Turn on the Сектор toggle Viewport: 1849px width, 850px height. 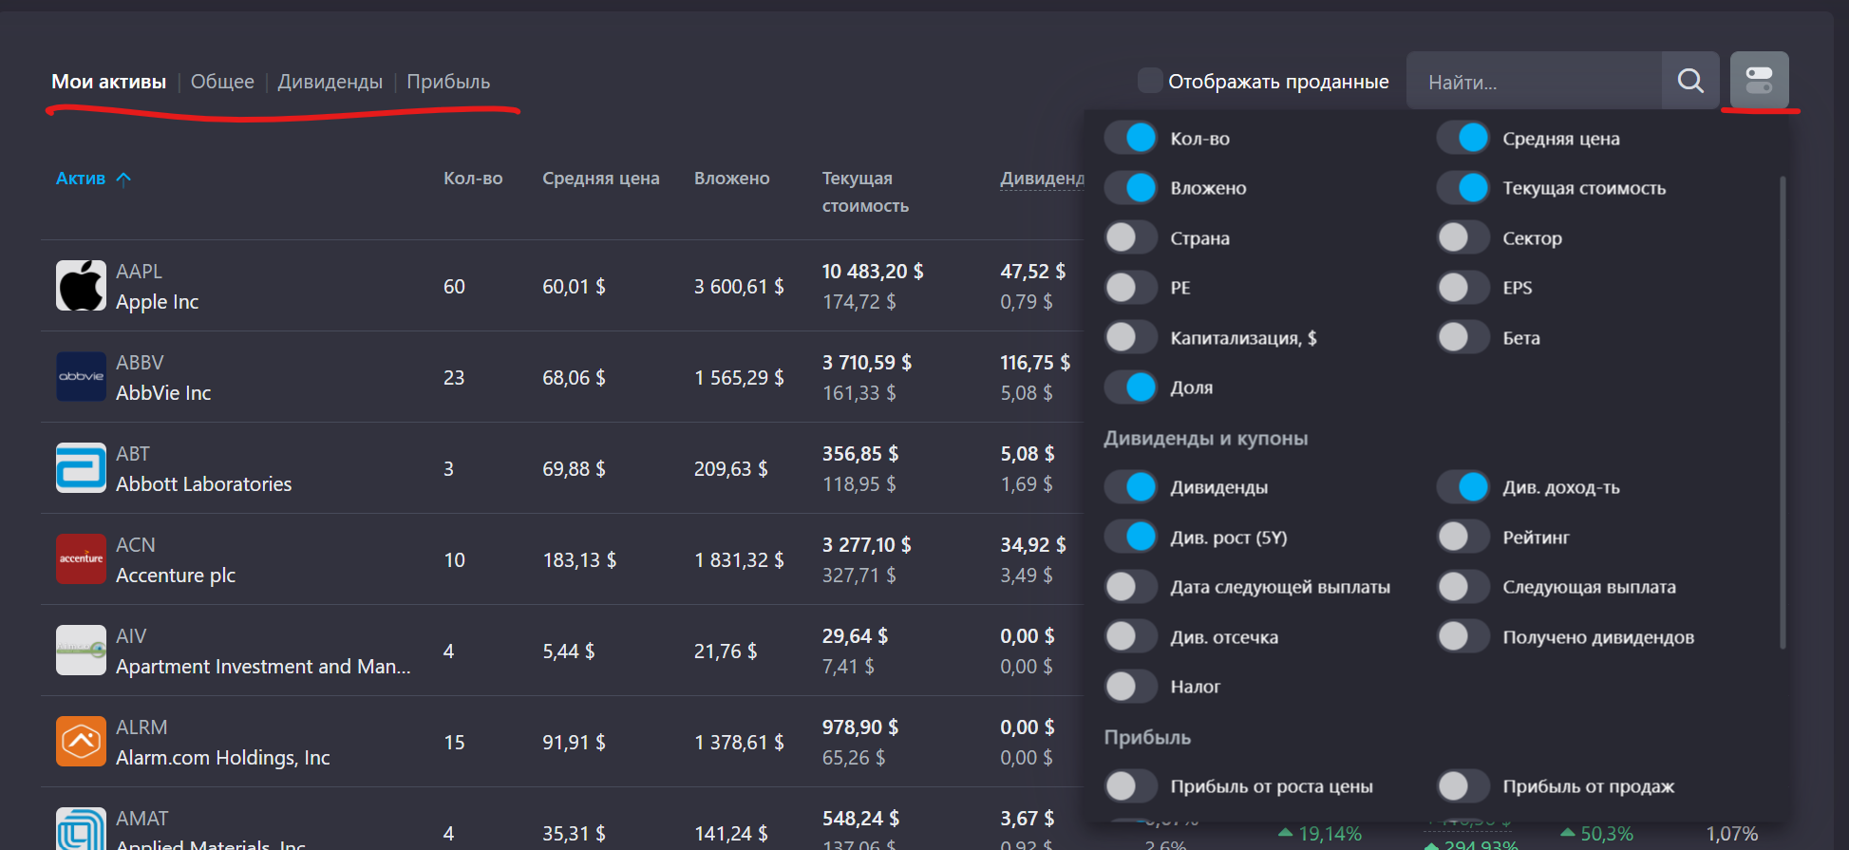(x=1462, y=237)
